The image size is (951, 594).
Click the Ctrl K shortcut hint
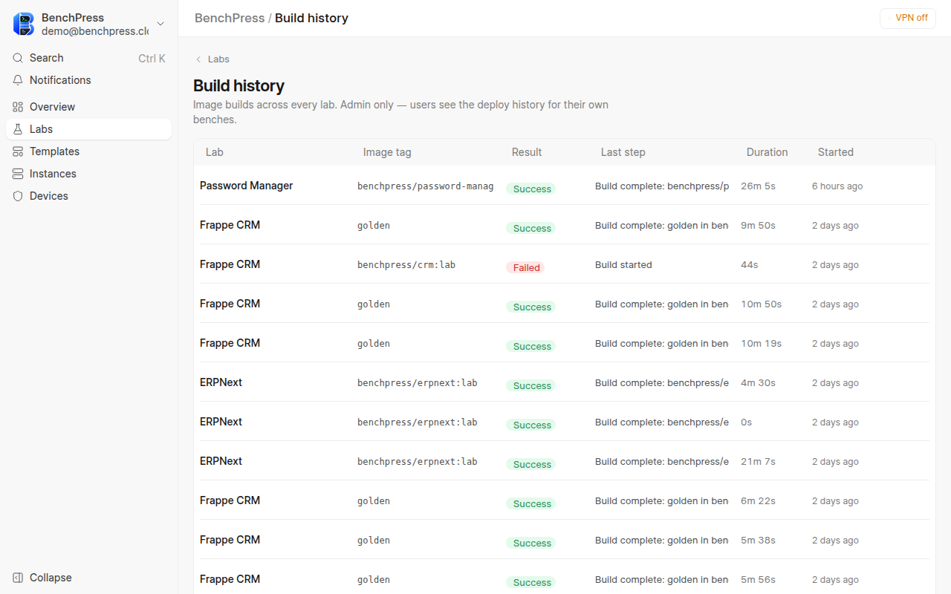tap(152, 58)
